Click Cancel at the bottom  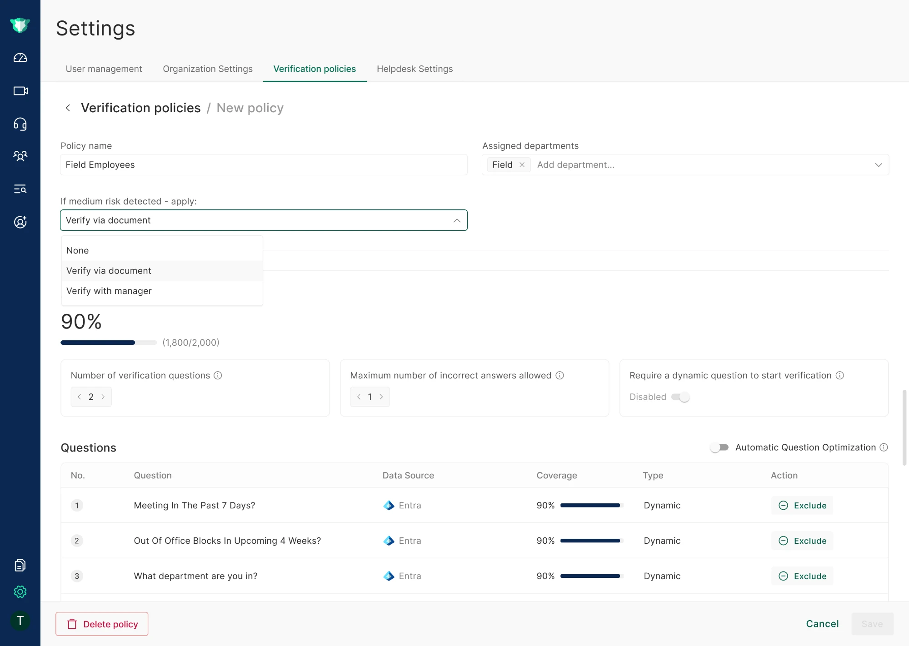(x=822, y=624)
